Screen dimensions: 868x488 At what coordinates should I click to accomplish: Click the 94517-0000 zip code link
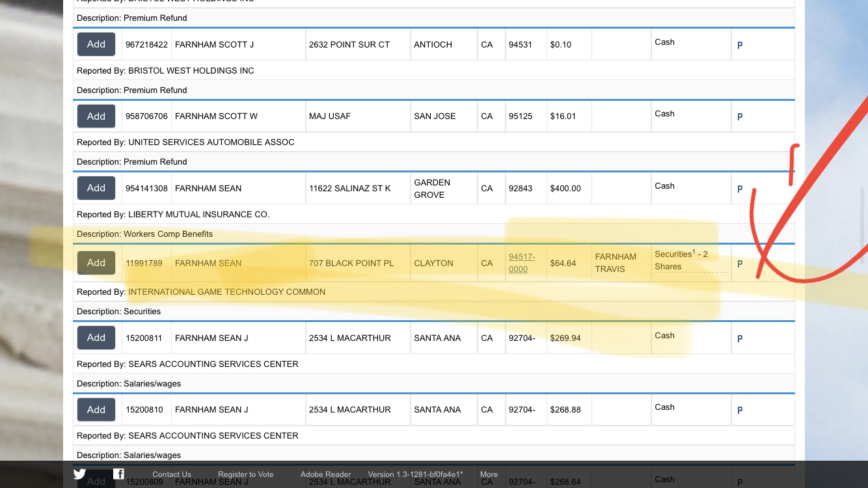point(522,263)
